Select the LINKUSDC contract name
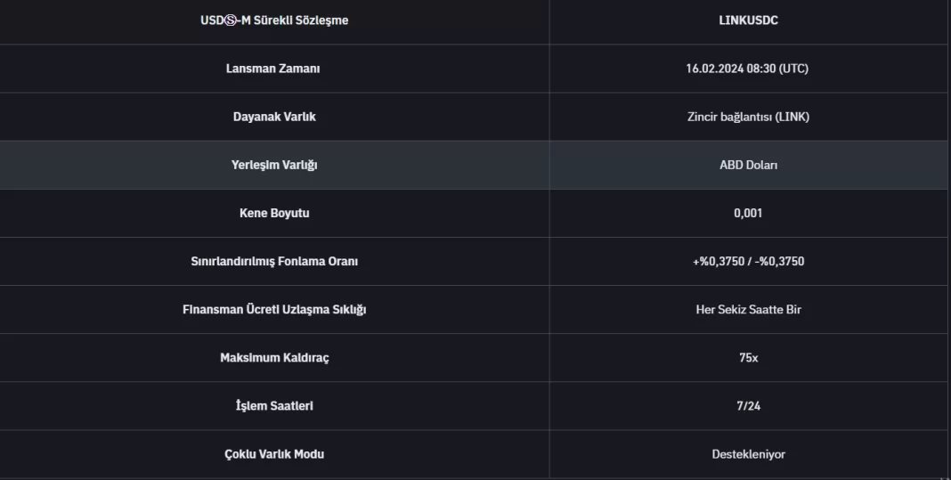 pos(748,20)
